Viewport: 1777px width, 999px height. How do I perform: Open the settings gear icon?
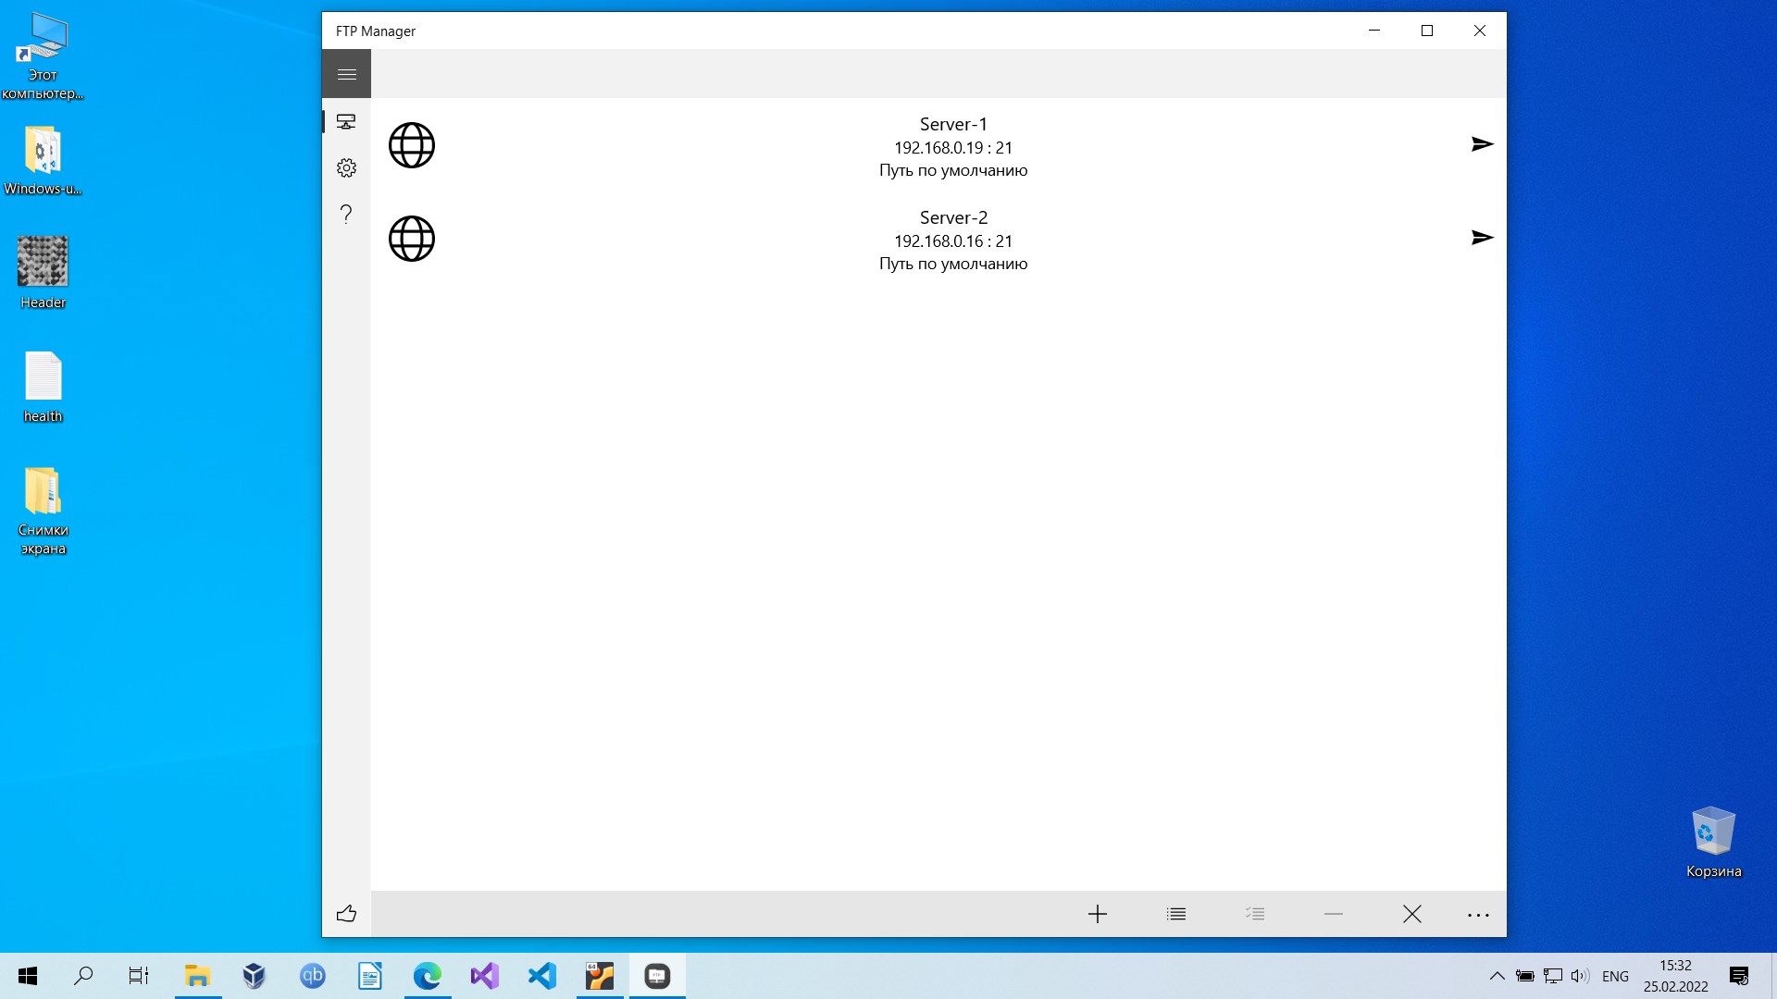pos(347,167)
